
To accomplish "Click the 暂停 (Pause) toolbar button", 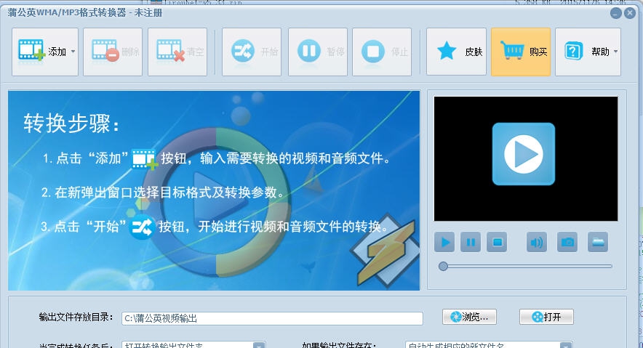I will tap(318, 52).
